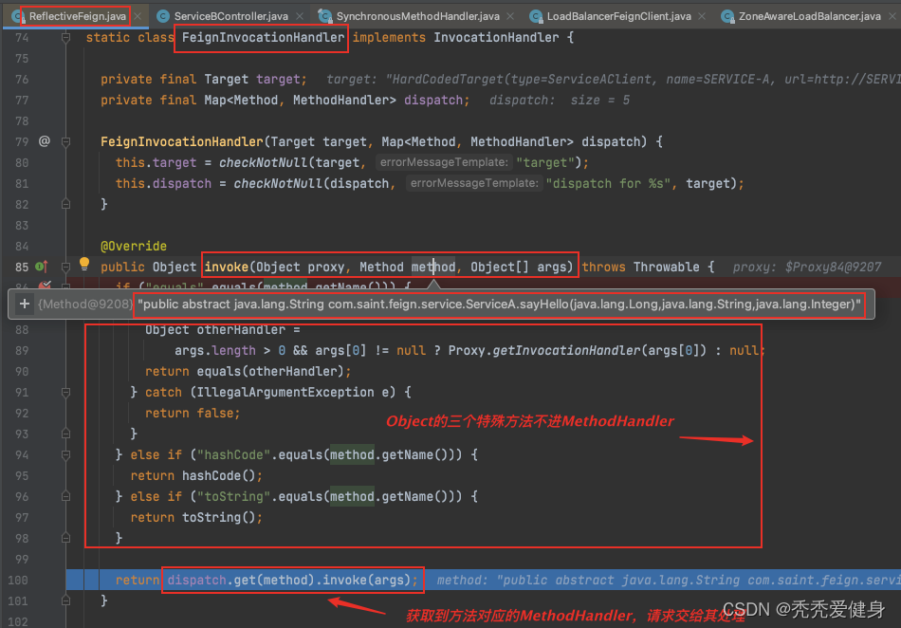Click the inline debug hint 'dispatch: size = 5'
901x628 pixels.
[x=560, y=100]
